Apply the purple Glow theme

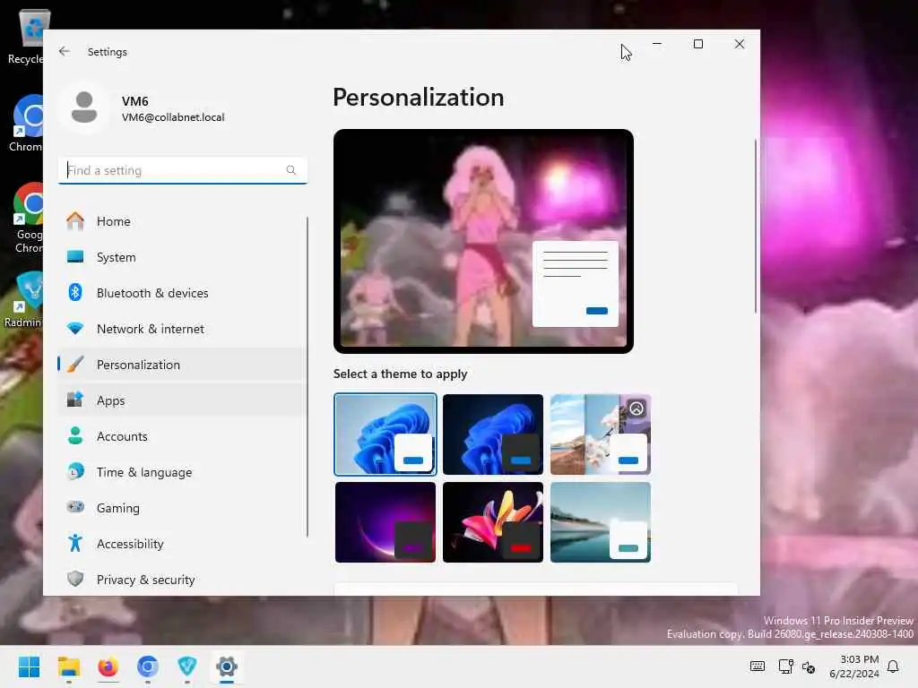click(x=385, y=522)
